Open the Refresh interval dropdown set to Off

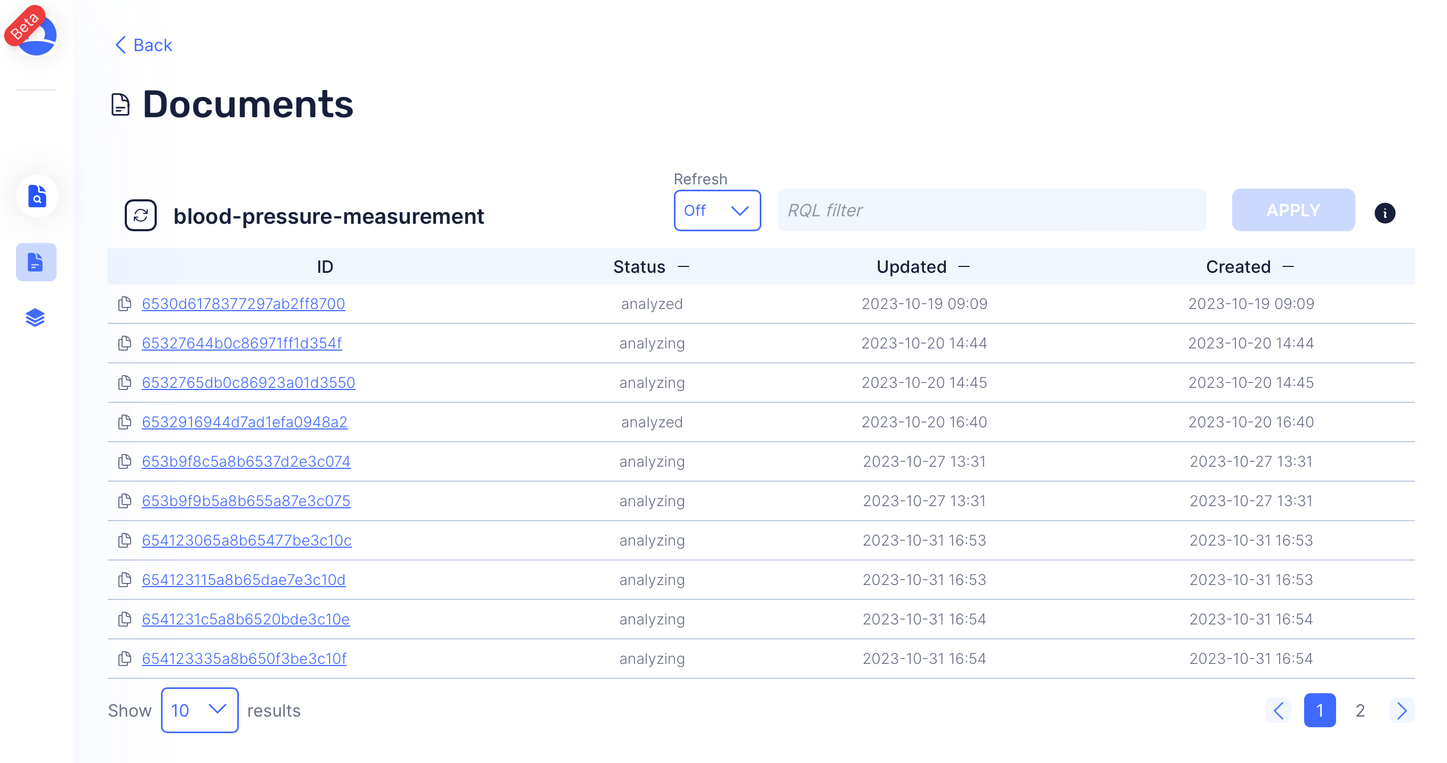pyautogui.click(x=717, y=210)
